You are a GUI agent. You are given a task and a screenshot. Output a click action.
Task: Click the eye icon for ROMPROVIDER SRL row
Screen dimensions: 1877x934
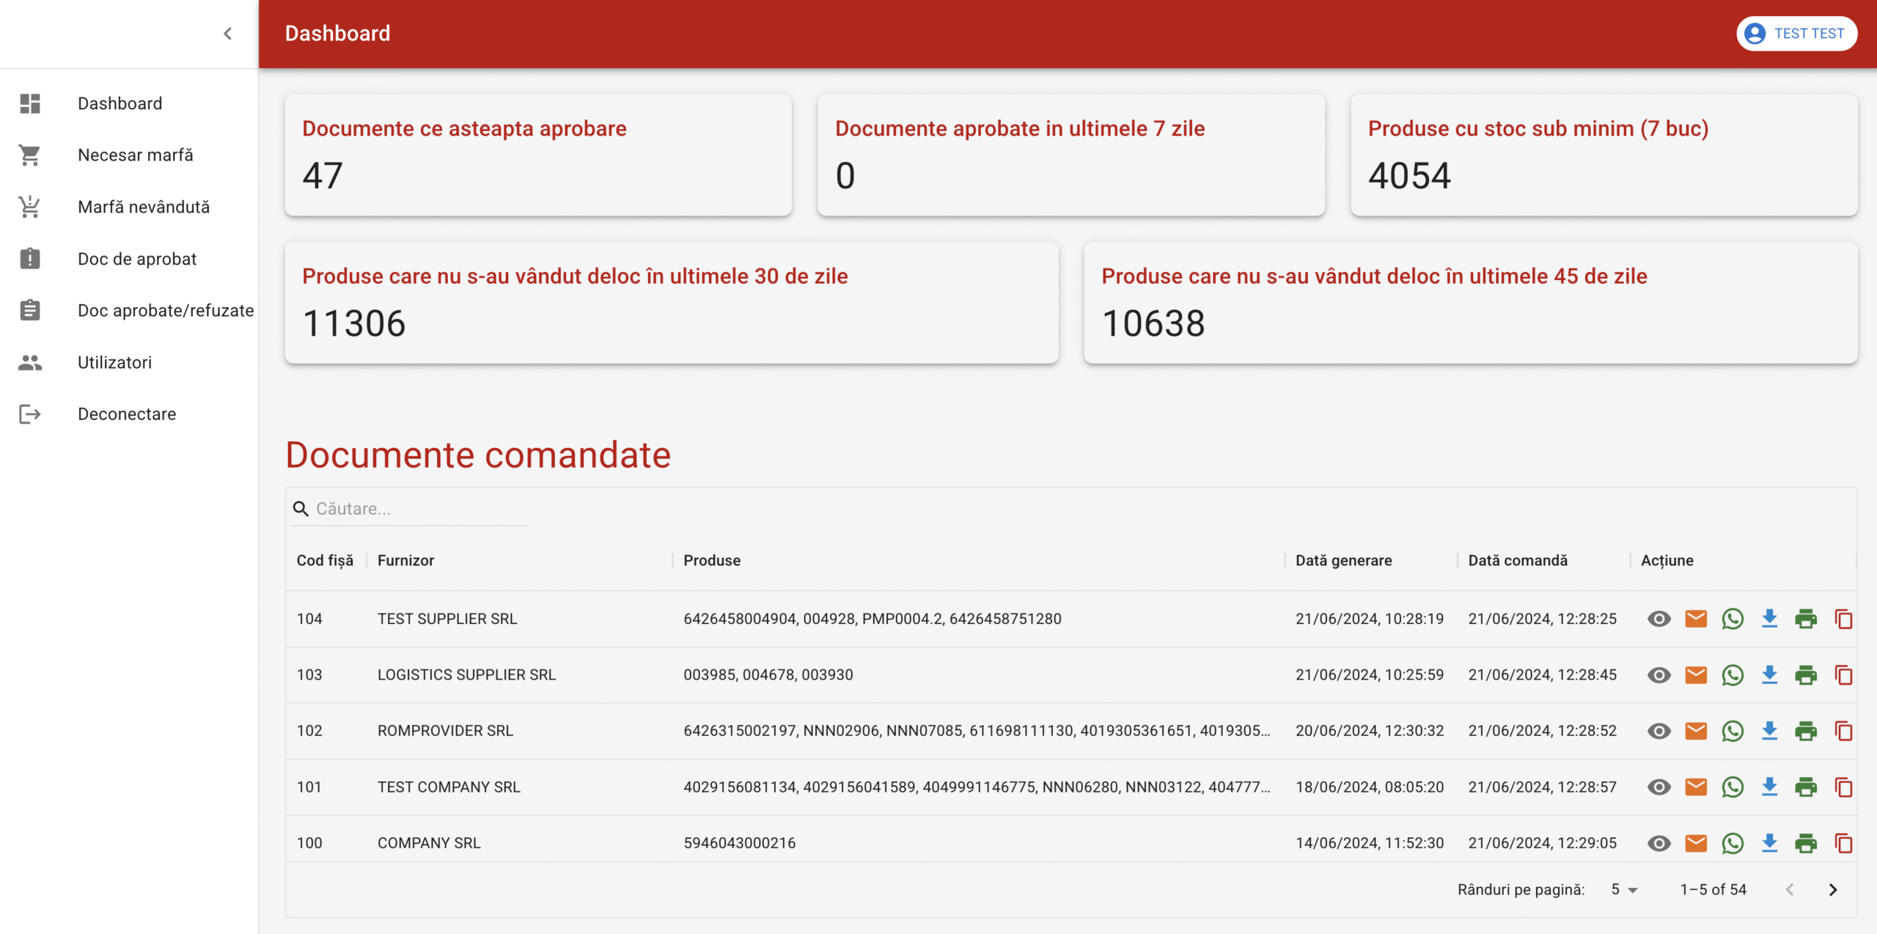[x=1659, y=731]
